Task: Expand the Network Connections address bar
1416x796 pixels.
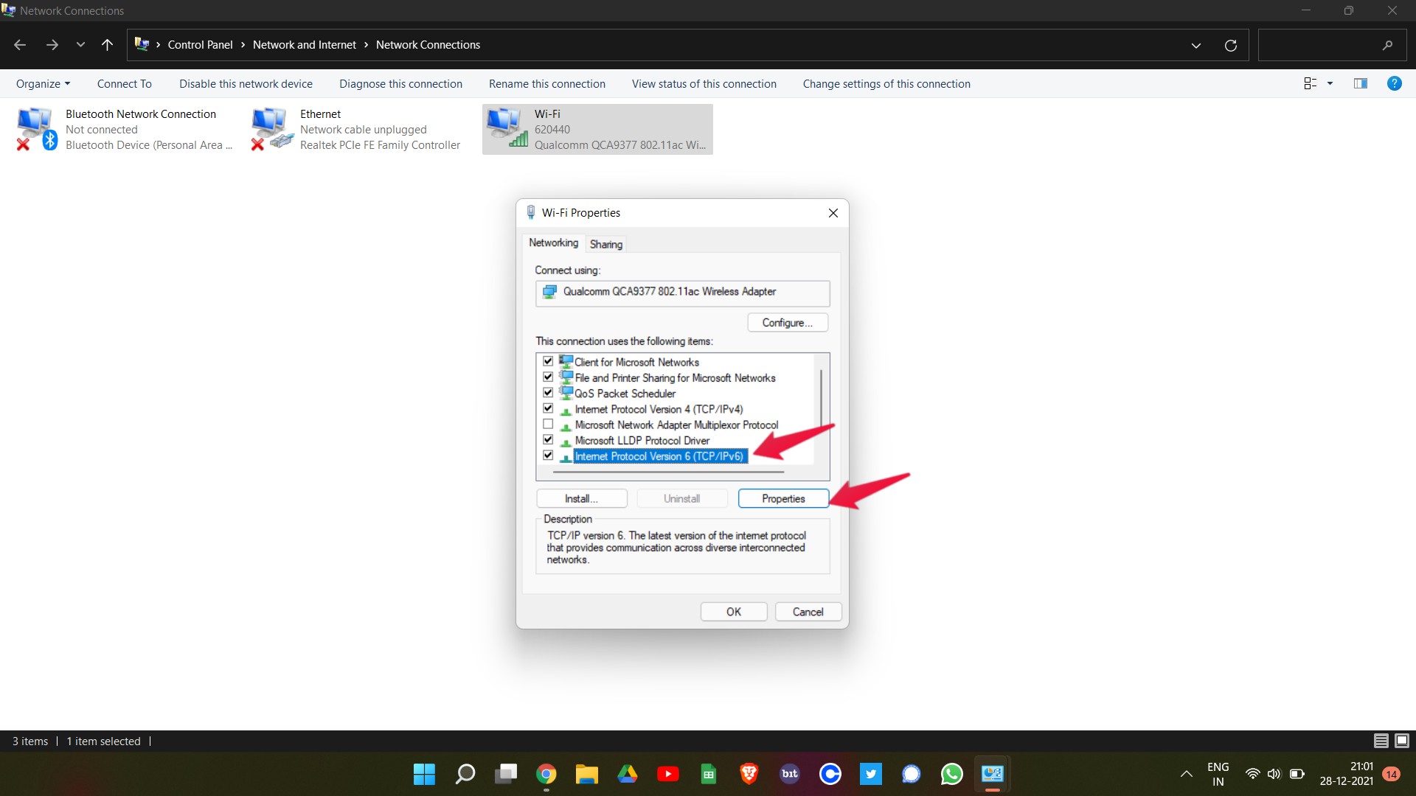Action: (x=1196, y=45)
